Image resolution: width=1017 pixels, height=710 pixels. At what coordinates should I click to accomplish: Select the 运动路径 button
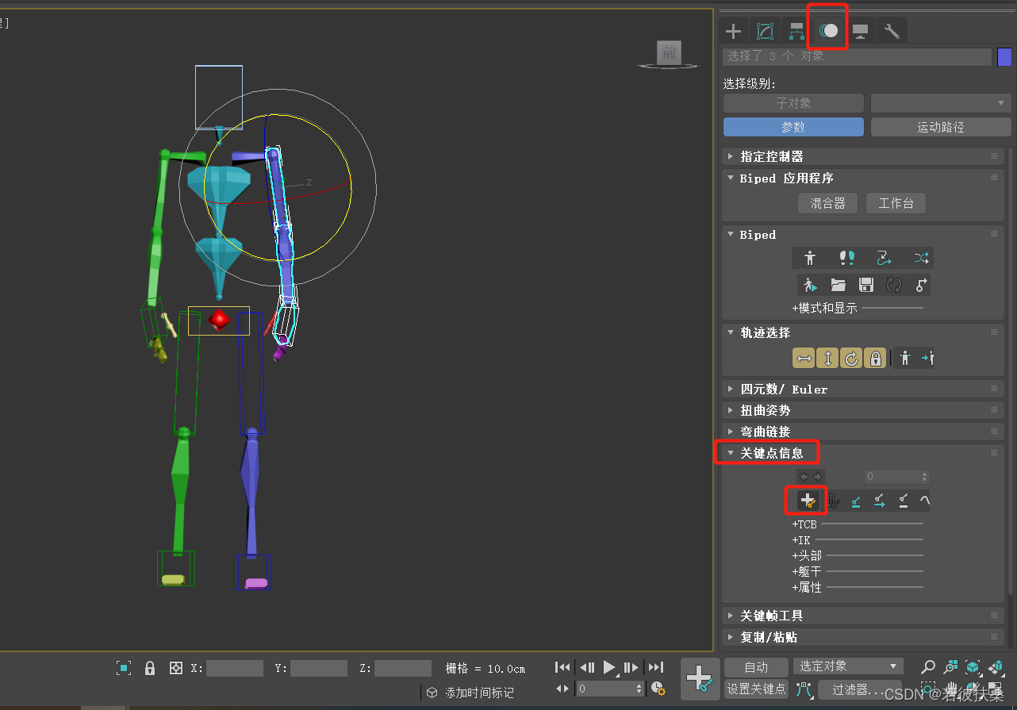pyautogui.click(x=941, y=127)
